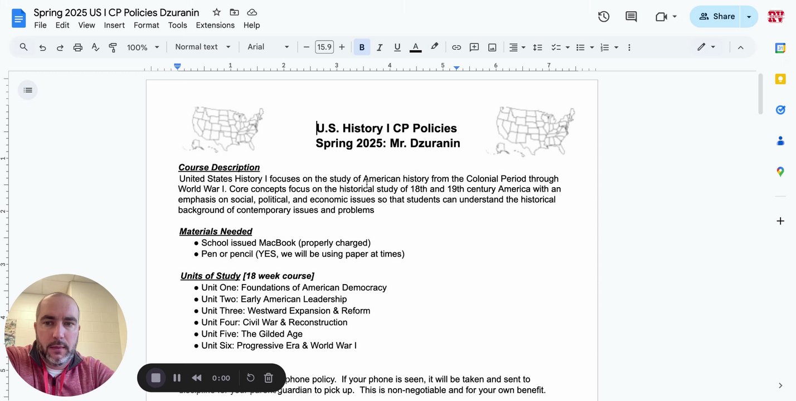The height and width of the screenshot is (401, 796).
Task: Toggle italic formatting
Action: (x=380, y=47)
